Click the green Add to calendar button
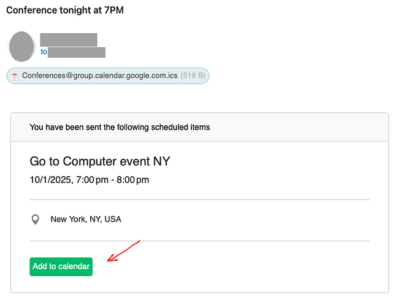Viewport: 408px width, 307px height. (61, 266)
